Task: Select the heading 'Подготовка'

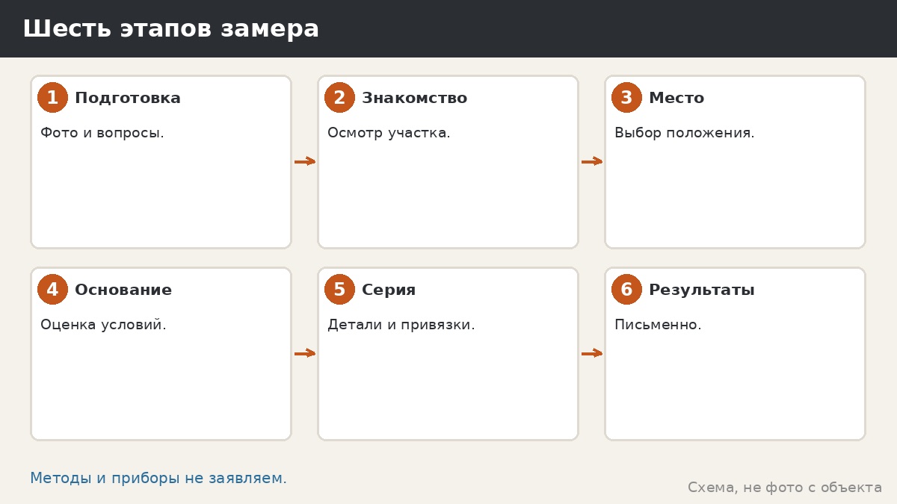Action: tap(128, 98)
